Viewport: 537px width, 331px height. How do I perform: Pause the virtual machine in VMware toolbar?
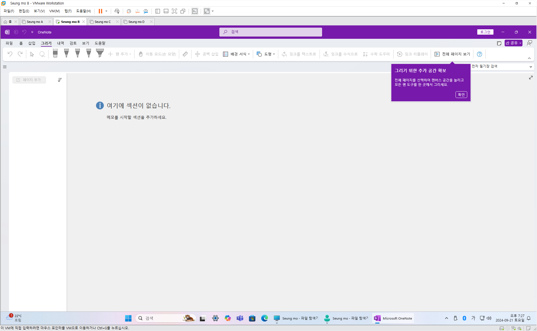100,11
